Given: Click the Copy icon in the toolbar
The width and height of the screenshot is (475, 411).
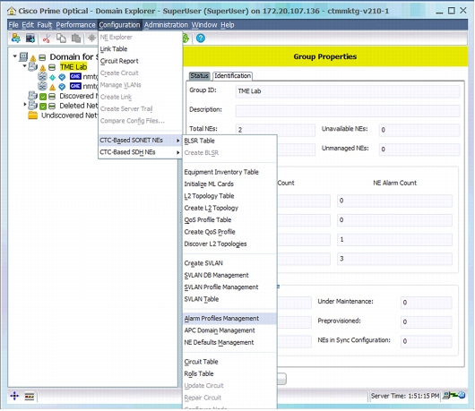Looking at the screenshot, I should pyautogui.click(x=61, y=39).
